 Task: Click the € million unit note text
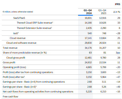pyautogui.click(x=18, y=12)
